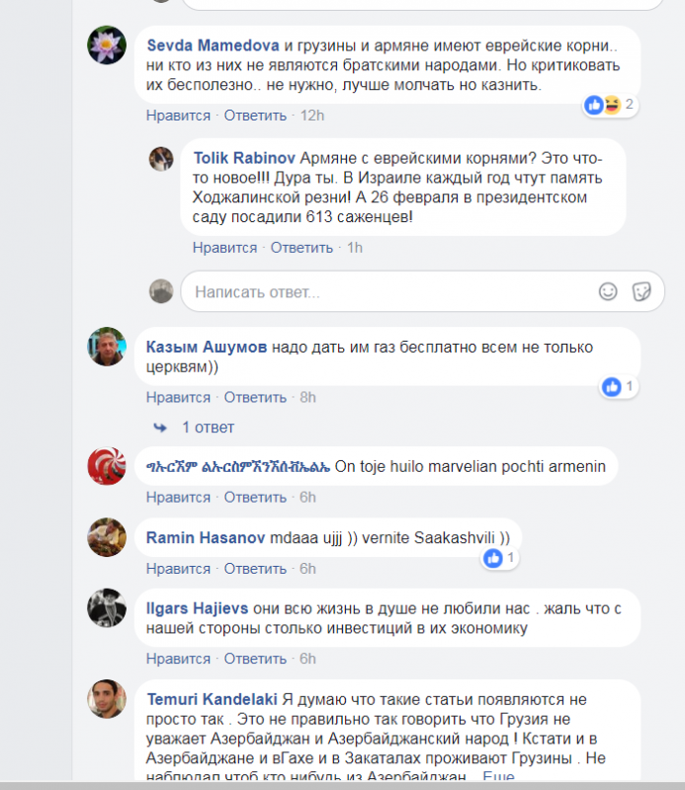
Task: Open sticker picker in reply box
Action: coord(642,291)
